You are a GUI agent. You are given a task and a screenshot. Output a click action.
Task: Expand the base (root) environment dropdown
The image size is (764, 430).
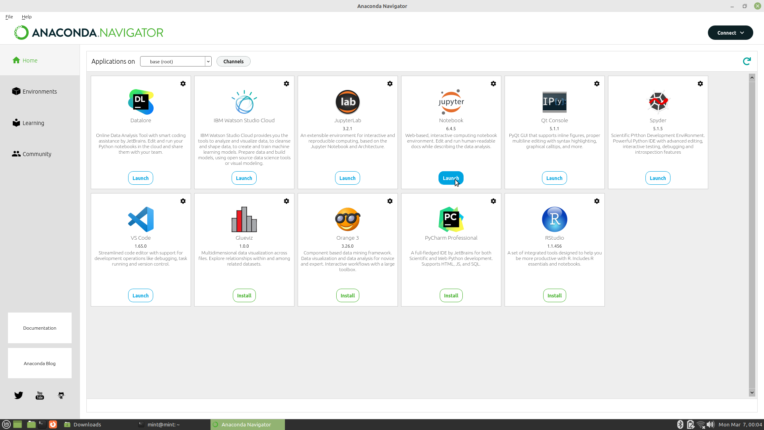coord(208,61)
